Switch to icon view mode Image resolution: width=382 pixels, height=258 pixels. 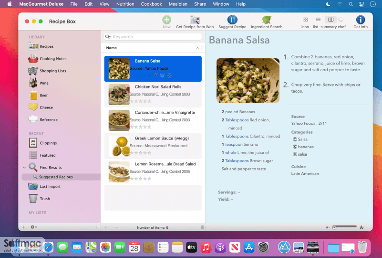coord(305,20)
